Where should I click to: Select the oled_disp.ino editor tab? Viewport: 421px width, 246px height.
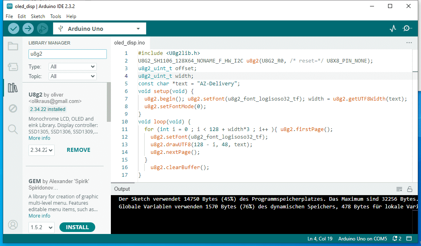point(129,43)
